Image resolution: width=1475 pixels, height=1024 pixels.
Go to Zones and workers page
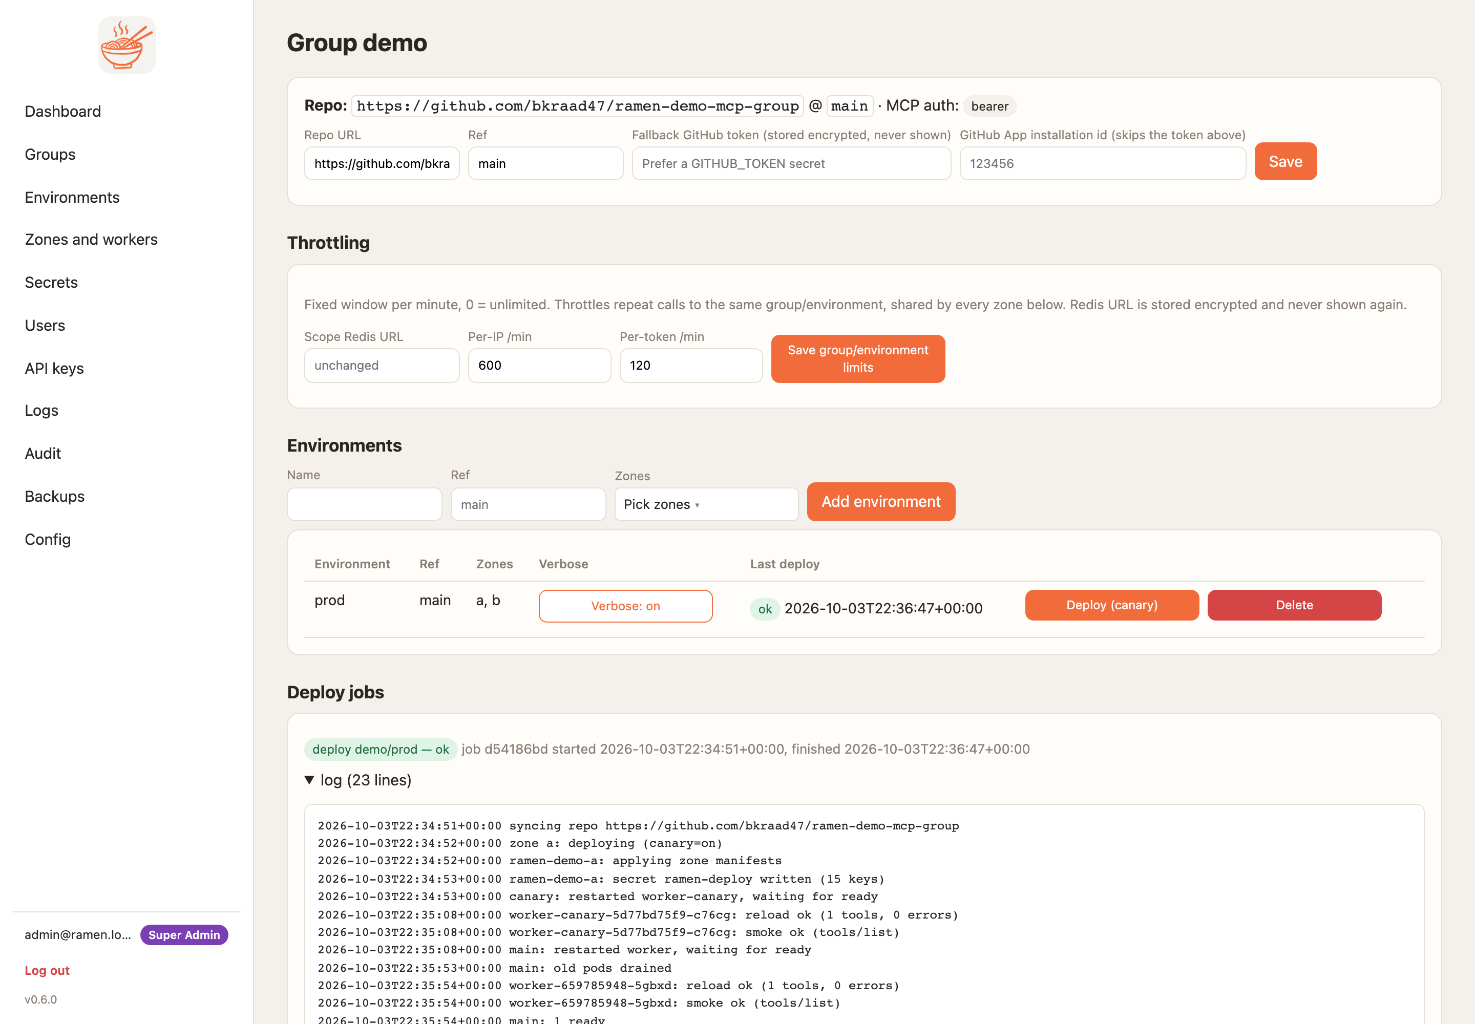pos(91,239)
